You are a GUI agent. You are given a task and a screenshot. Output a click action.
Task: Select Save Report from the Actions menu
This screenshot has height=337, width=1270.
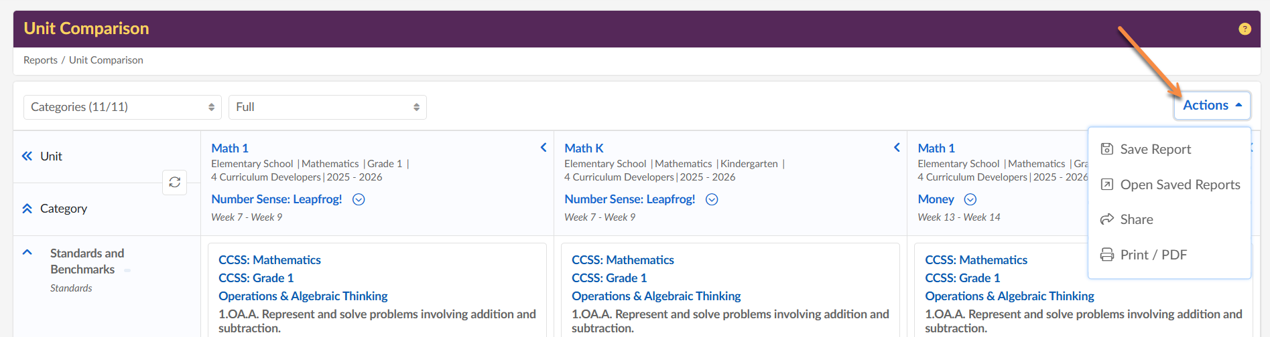[x=1155, y=149]
